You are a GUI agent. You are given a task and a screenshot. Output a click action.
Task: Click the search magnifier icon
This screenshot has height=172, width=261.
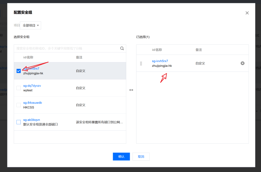coord(122,48)
